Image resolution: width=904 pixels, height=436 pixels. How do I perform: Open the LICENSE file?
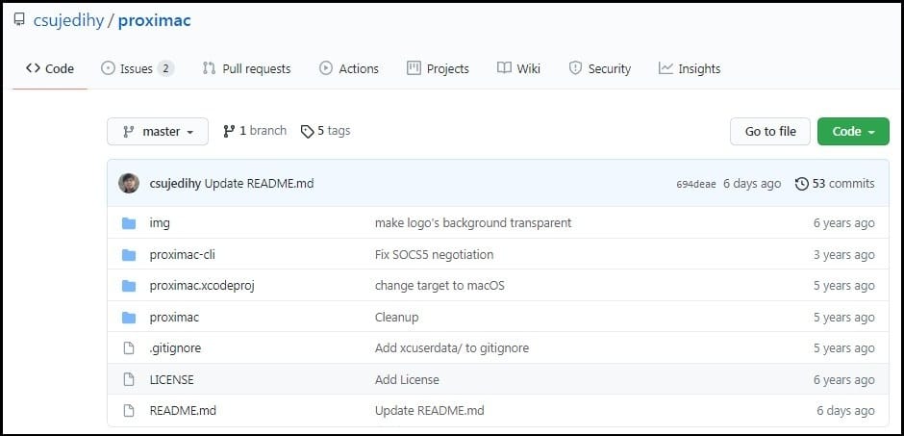(172, 380)
